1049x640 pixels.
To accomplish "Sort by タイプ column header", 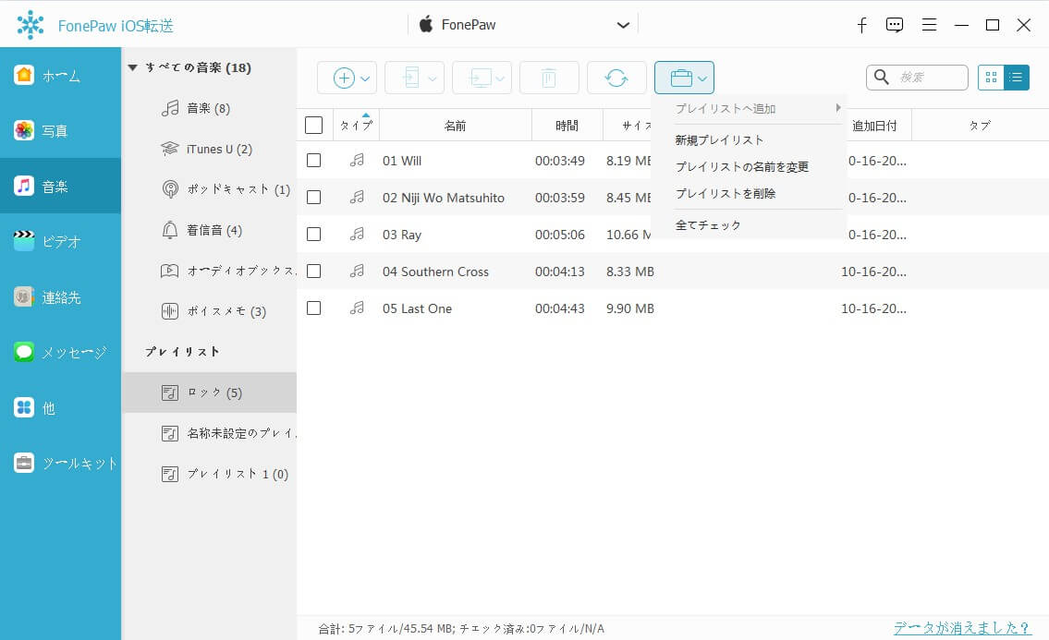I will click(356, 125).
